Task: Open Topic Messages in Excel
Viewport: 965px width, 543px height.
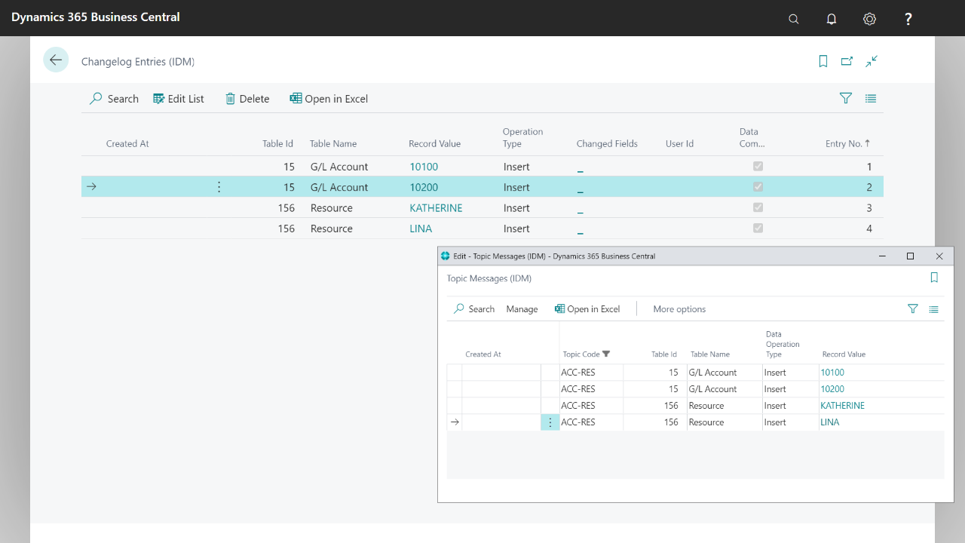Action: pyautogui.click(x=587, y=309)
